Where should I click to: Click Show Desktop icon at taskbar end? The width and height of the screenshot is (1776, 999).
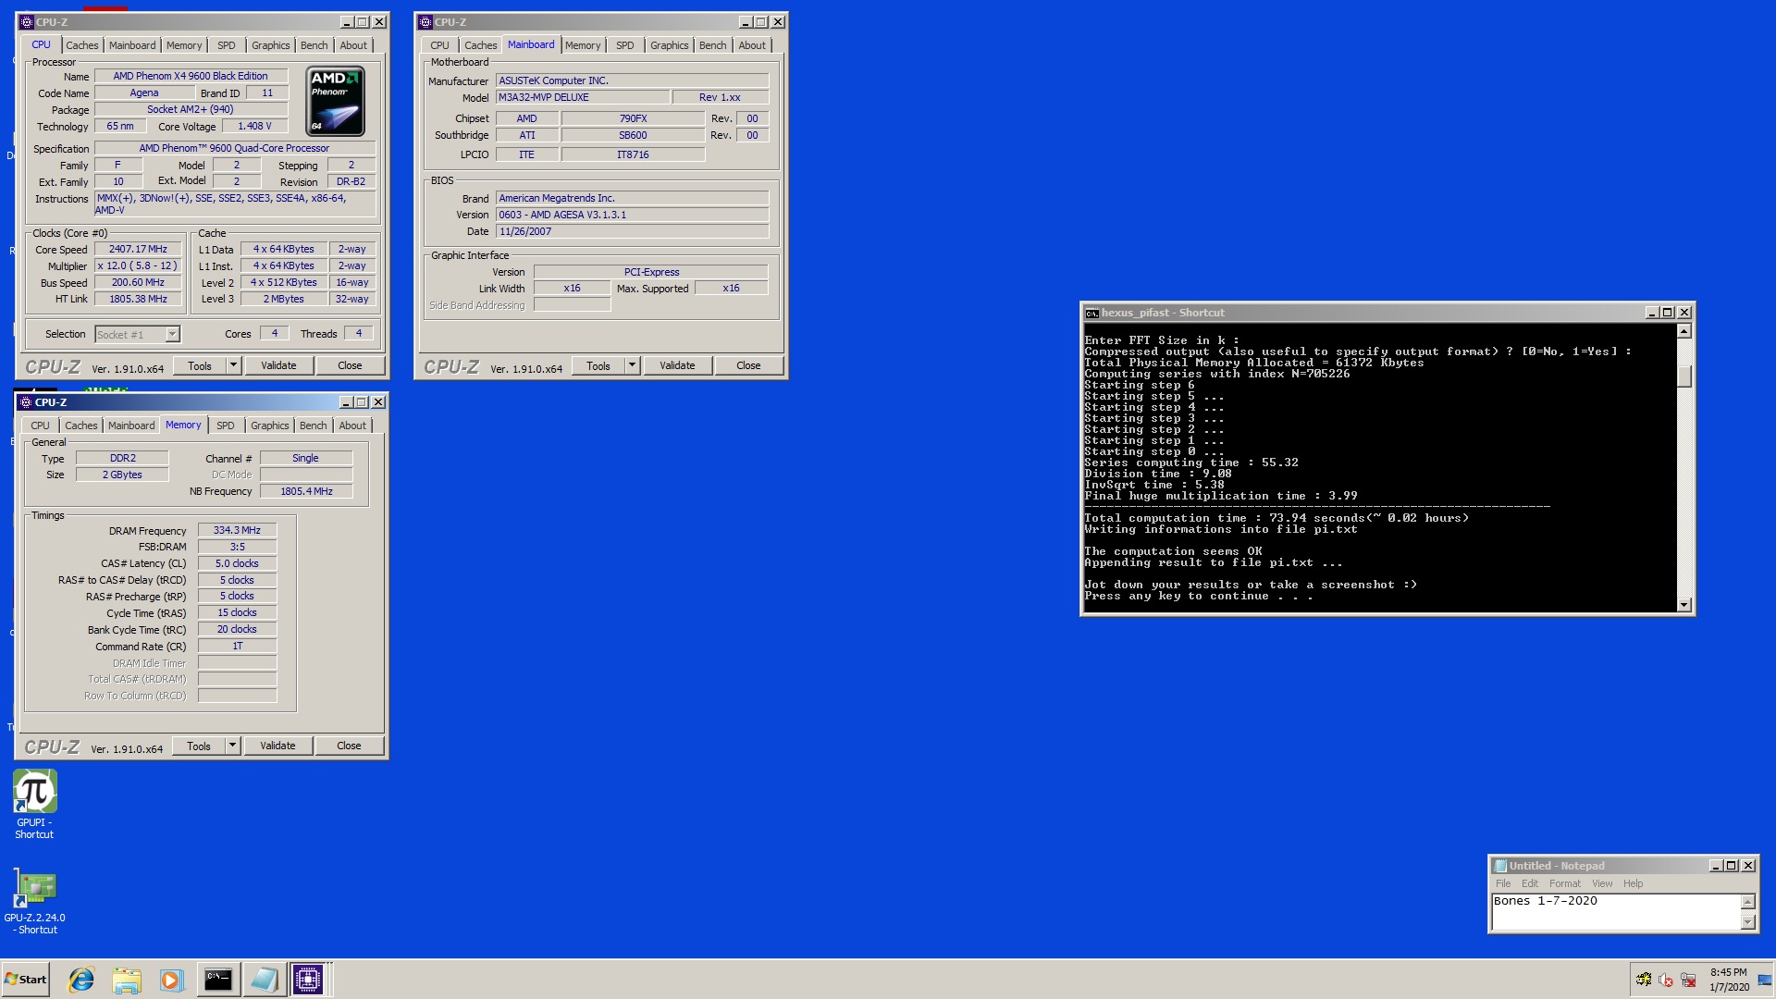click(x=1765, y=980)
